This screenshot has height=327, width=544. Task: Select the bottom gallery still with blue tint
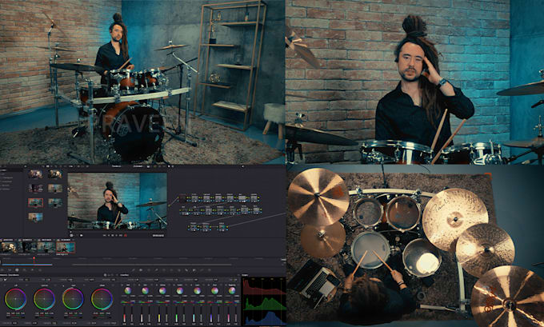[35, 217]
